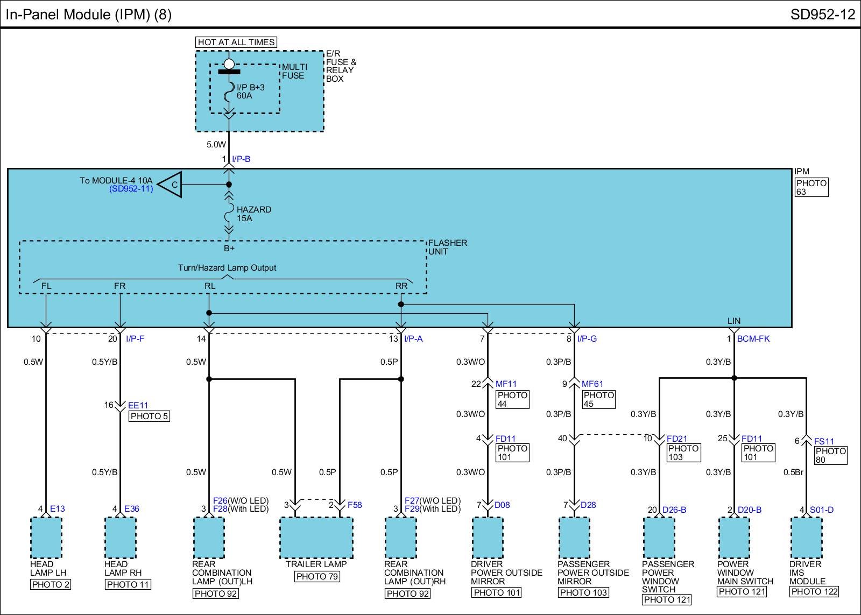
Task: Open PHOTO 79 under Trailer Lamp
Action: pos(317,576)
